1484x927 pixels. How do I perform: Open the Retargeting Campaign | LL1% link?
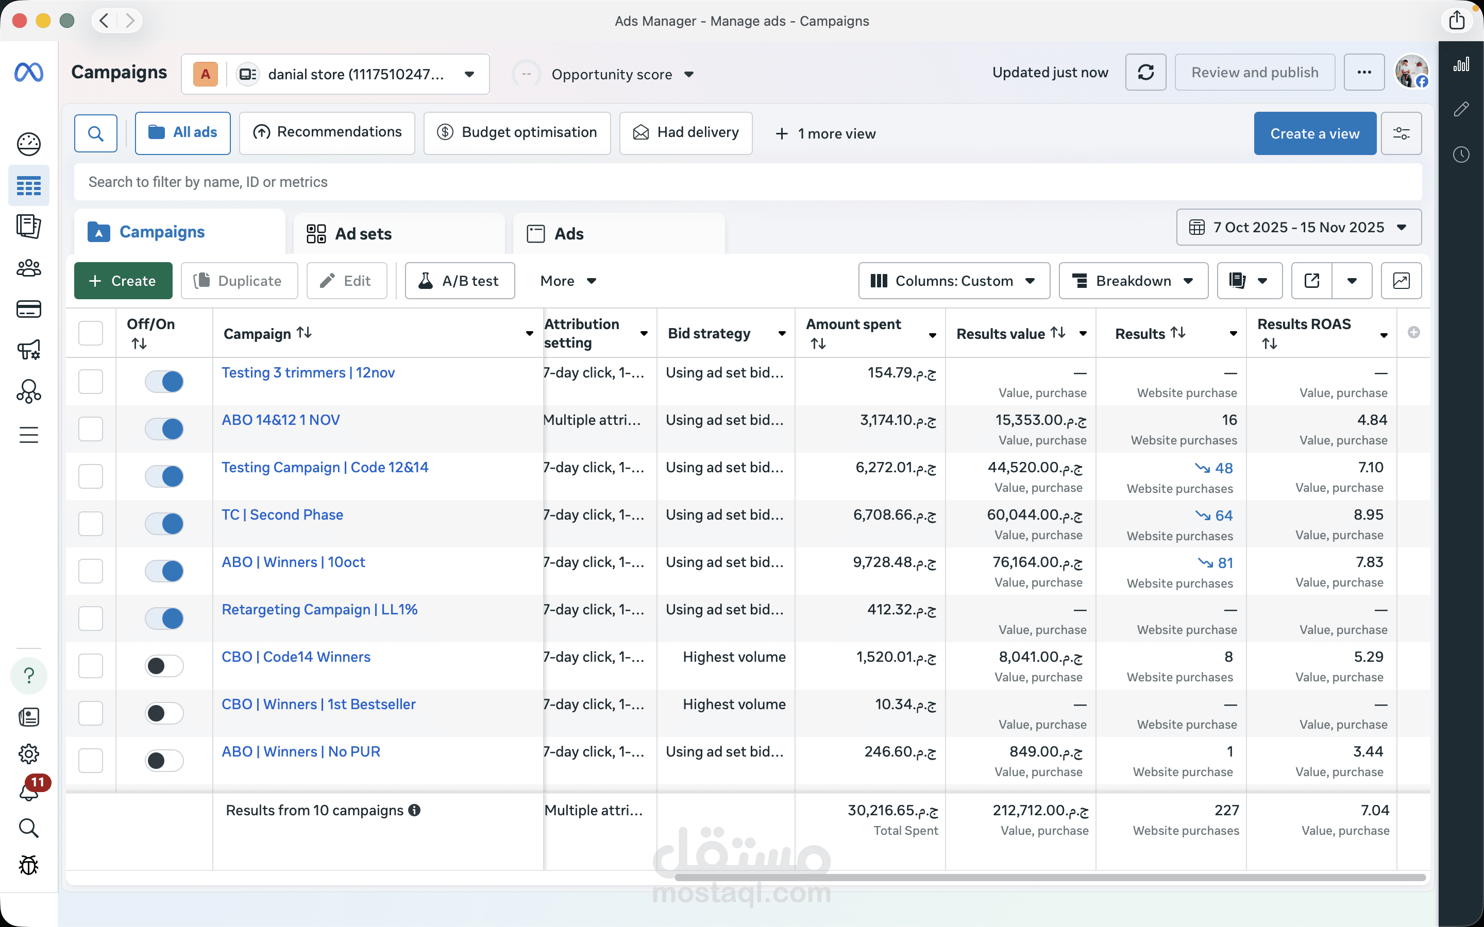(319, 609)
